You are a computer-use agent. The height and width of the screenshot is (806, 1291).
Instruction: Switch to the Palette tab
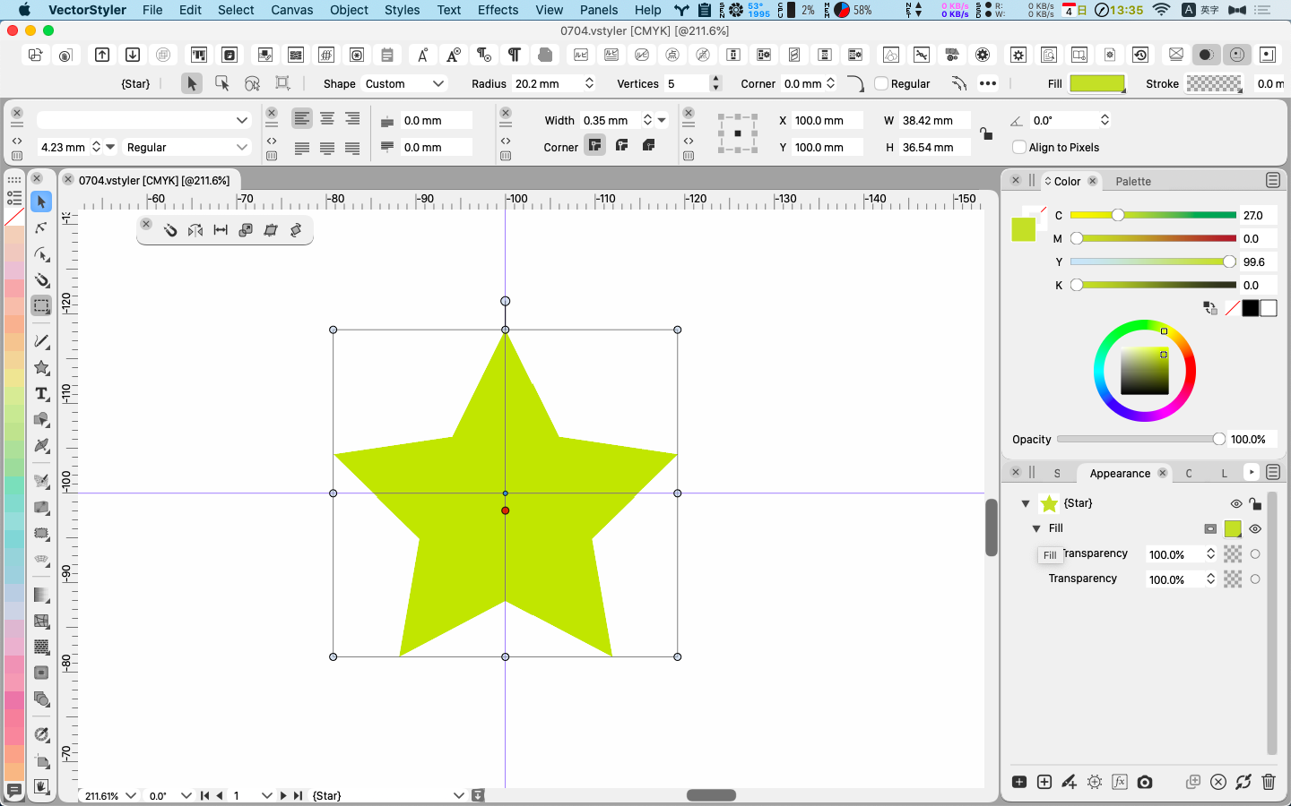click(1132, 181)
